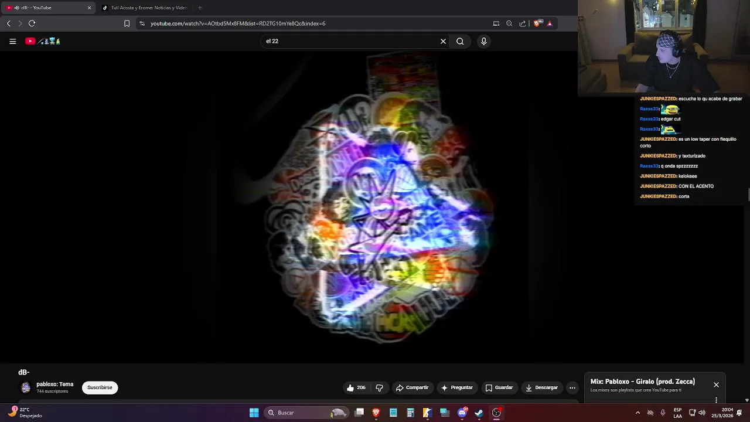Open the Windows Start button
Screen dimensions: 750x422
[x=254, y=413]
